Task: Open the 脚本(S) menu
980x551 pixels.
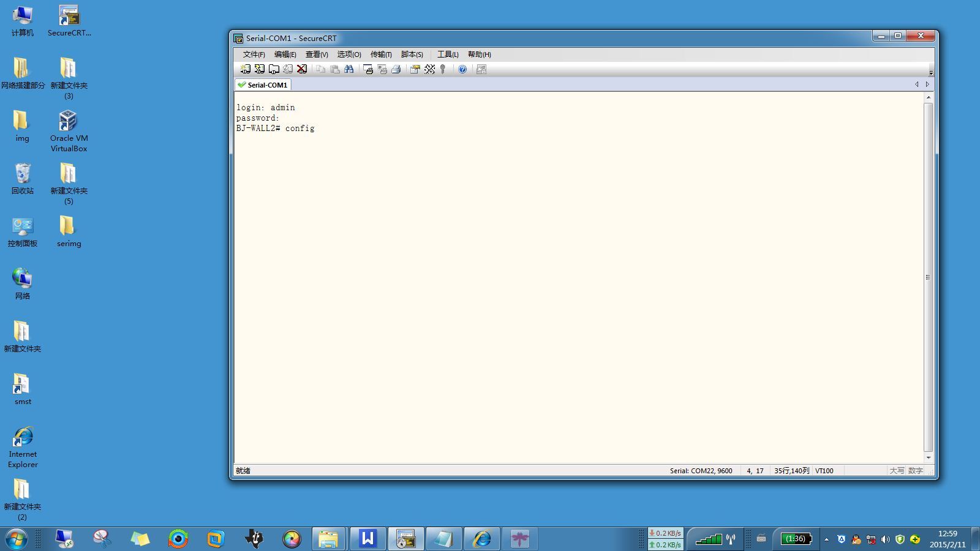Action: coord(412,54)
